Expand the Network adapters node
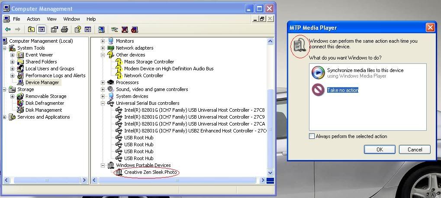Image resolution: width=441 pixels, height=198 pixels. coord(103,48)
